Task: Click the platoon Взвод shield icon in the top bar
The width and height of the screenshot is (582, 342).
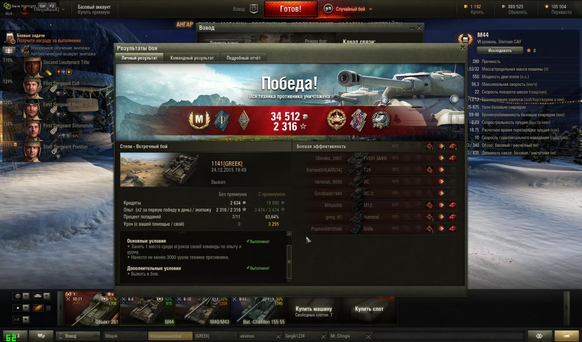Action: (254, 8)
